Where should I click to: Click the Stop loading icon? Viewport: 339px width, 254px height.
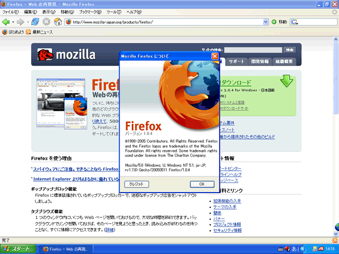[x=46, y=22]
